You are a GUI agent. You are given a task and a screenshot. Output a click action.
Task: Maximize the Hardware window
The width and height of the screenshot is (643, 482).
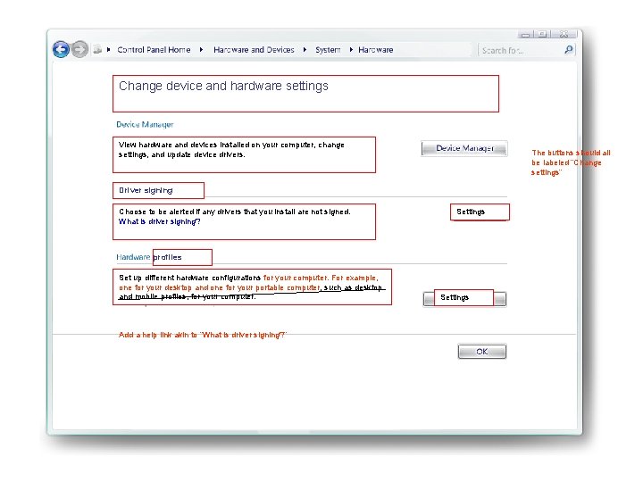[542, 35]
